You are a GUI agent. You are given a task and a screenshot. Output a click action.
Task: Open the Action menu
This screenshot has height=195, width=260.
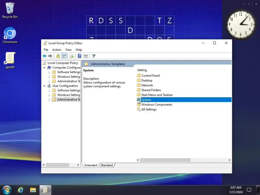click(x=57, y=50)
